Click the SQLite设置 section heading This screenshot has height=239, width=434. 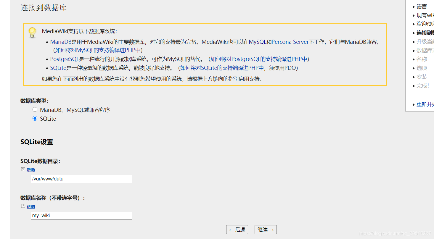[x=37, y=142]
